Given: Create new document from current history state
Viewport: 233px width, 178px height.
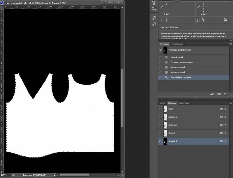Looking at the screenshot, I should coord(213,94).
